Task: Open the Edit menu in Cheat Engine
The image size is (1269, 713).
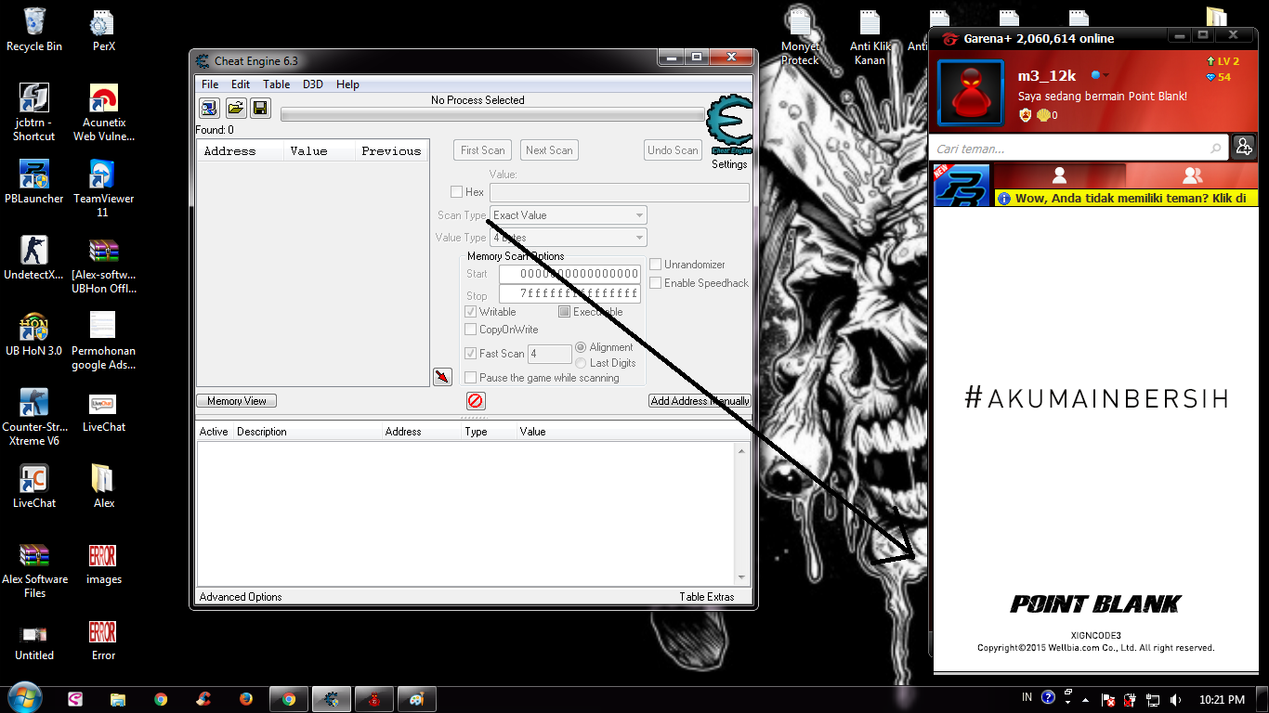Action: coord(241,84)
